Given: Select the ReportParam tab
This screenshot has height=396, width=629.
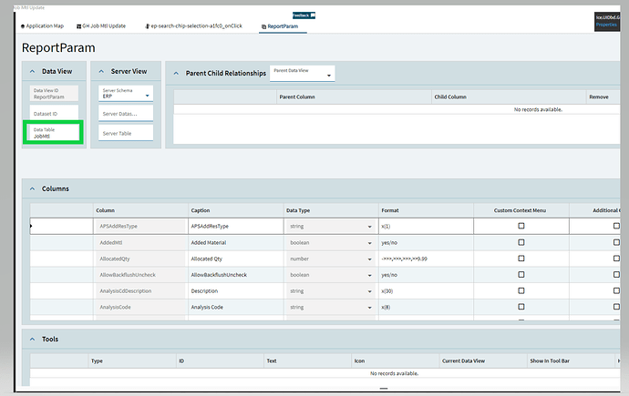Looking at the screenshot, I should click(280, 26).
